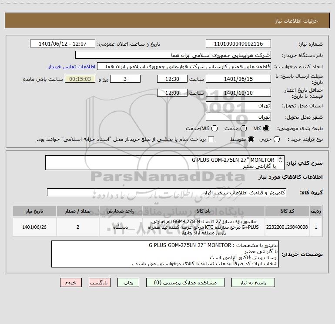
Task: Select the متوسط purchase type radio
Action: coord(251,139)
